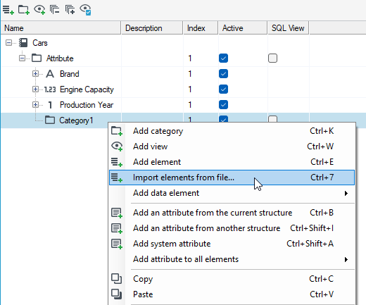Uncheck Active checkbox for Attribute row

tap(223, 58)
